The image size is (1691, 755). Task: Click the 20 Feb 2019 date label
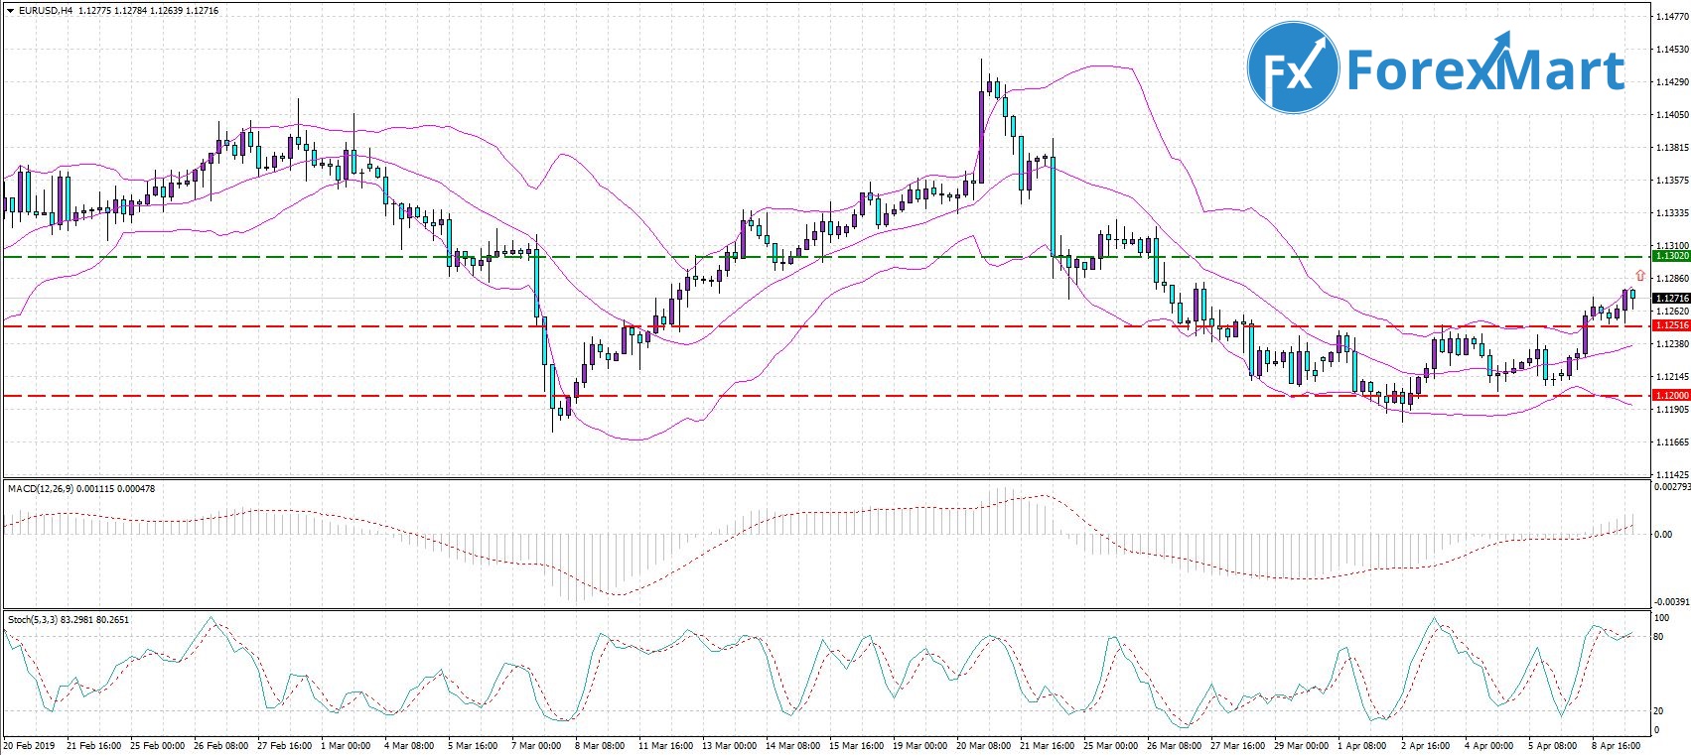[30, 745]
